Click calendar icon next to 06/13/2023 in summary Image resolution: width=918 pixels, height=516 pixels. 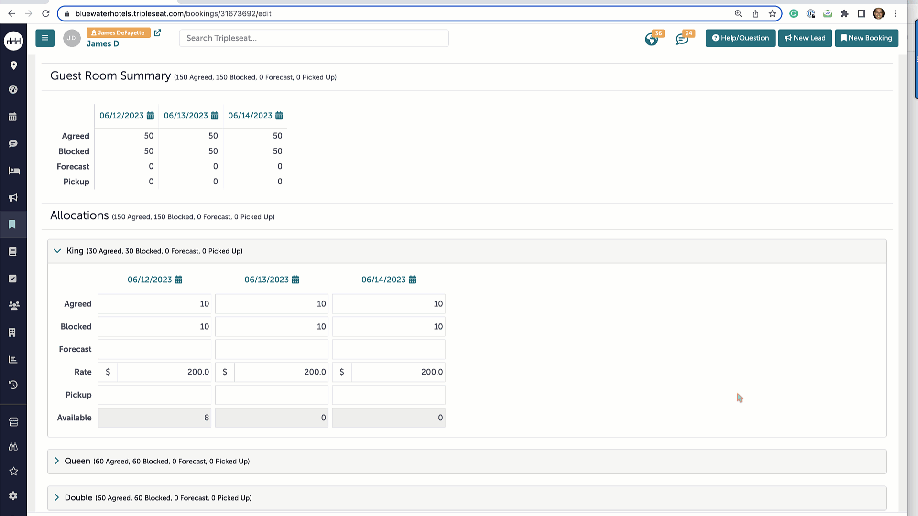(215, 116)
